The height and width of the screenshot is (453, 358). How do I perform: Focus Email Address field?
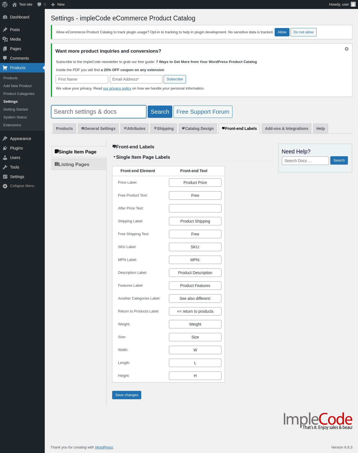(136, 79)
